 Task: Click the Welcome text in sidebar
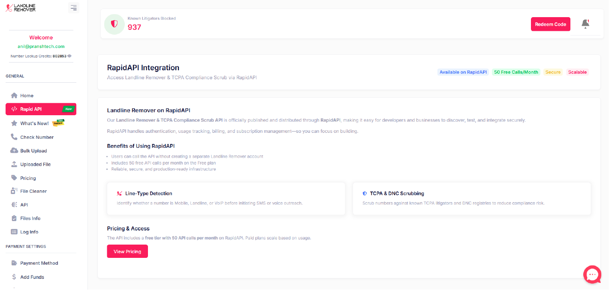tap(41, 38)
